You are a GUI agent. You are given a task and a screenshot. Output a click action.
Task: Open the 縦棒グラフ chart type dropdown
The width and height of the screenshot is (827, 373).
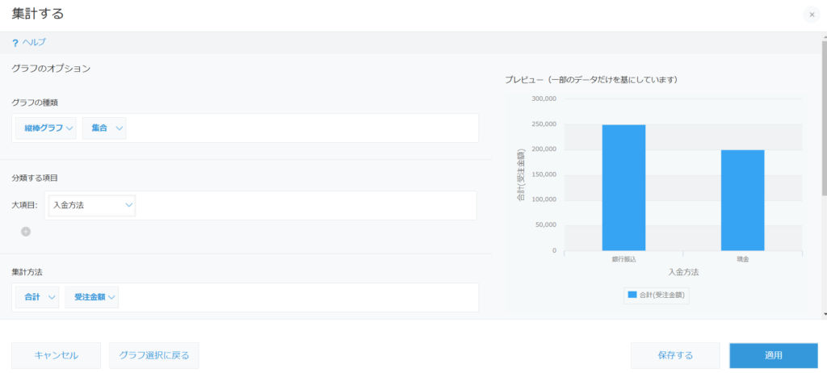46,128
